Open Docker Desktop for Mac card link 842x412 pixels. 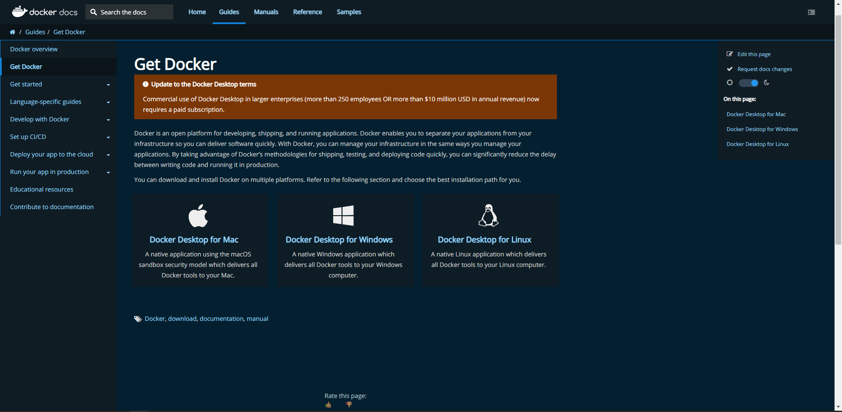click(194, 240)
